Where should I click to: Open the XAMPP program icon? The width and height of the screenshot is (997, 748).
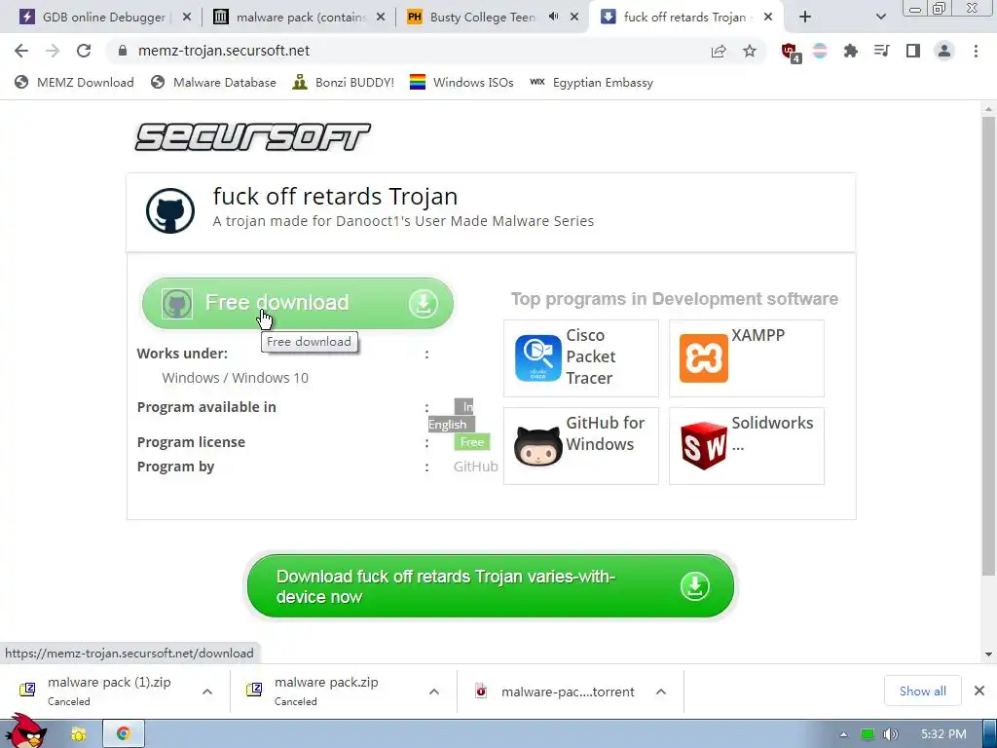tap(703, 358)
